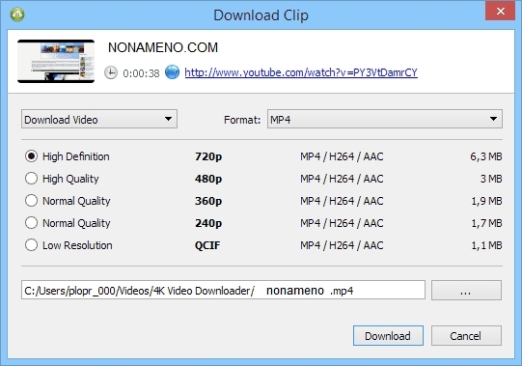Click the browse folder "..." button
522x366 pixels.
[x=466, y=290]
